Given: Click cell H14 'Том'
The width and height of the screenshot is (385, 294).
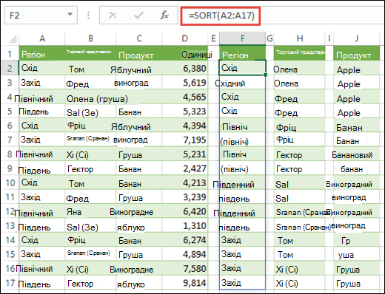Looking at the screenshot, I should coord(300,239).
